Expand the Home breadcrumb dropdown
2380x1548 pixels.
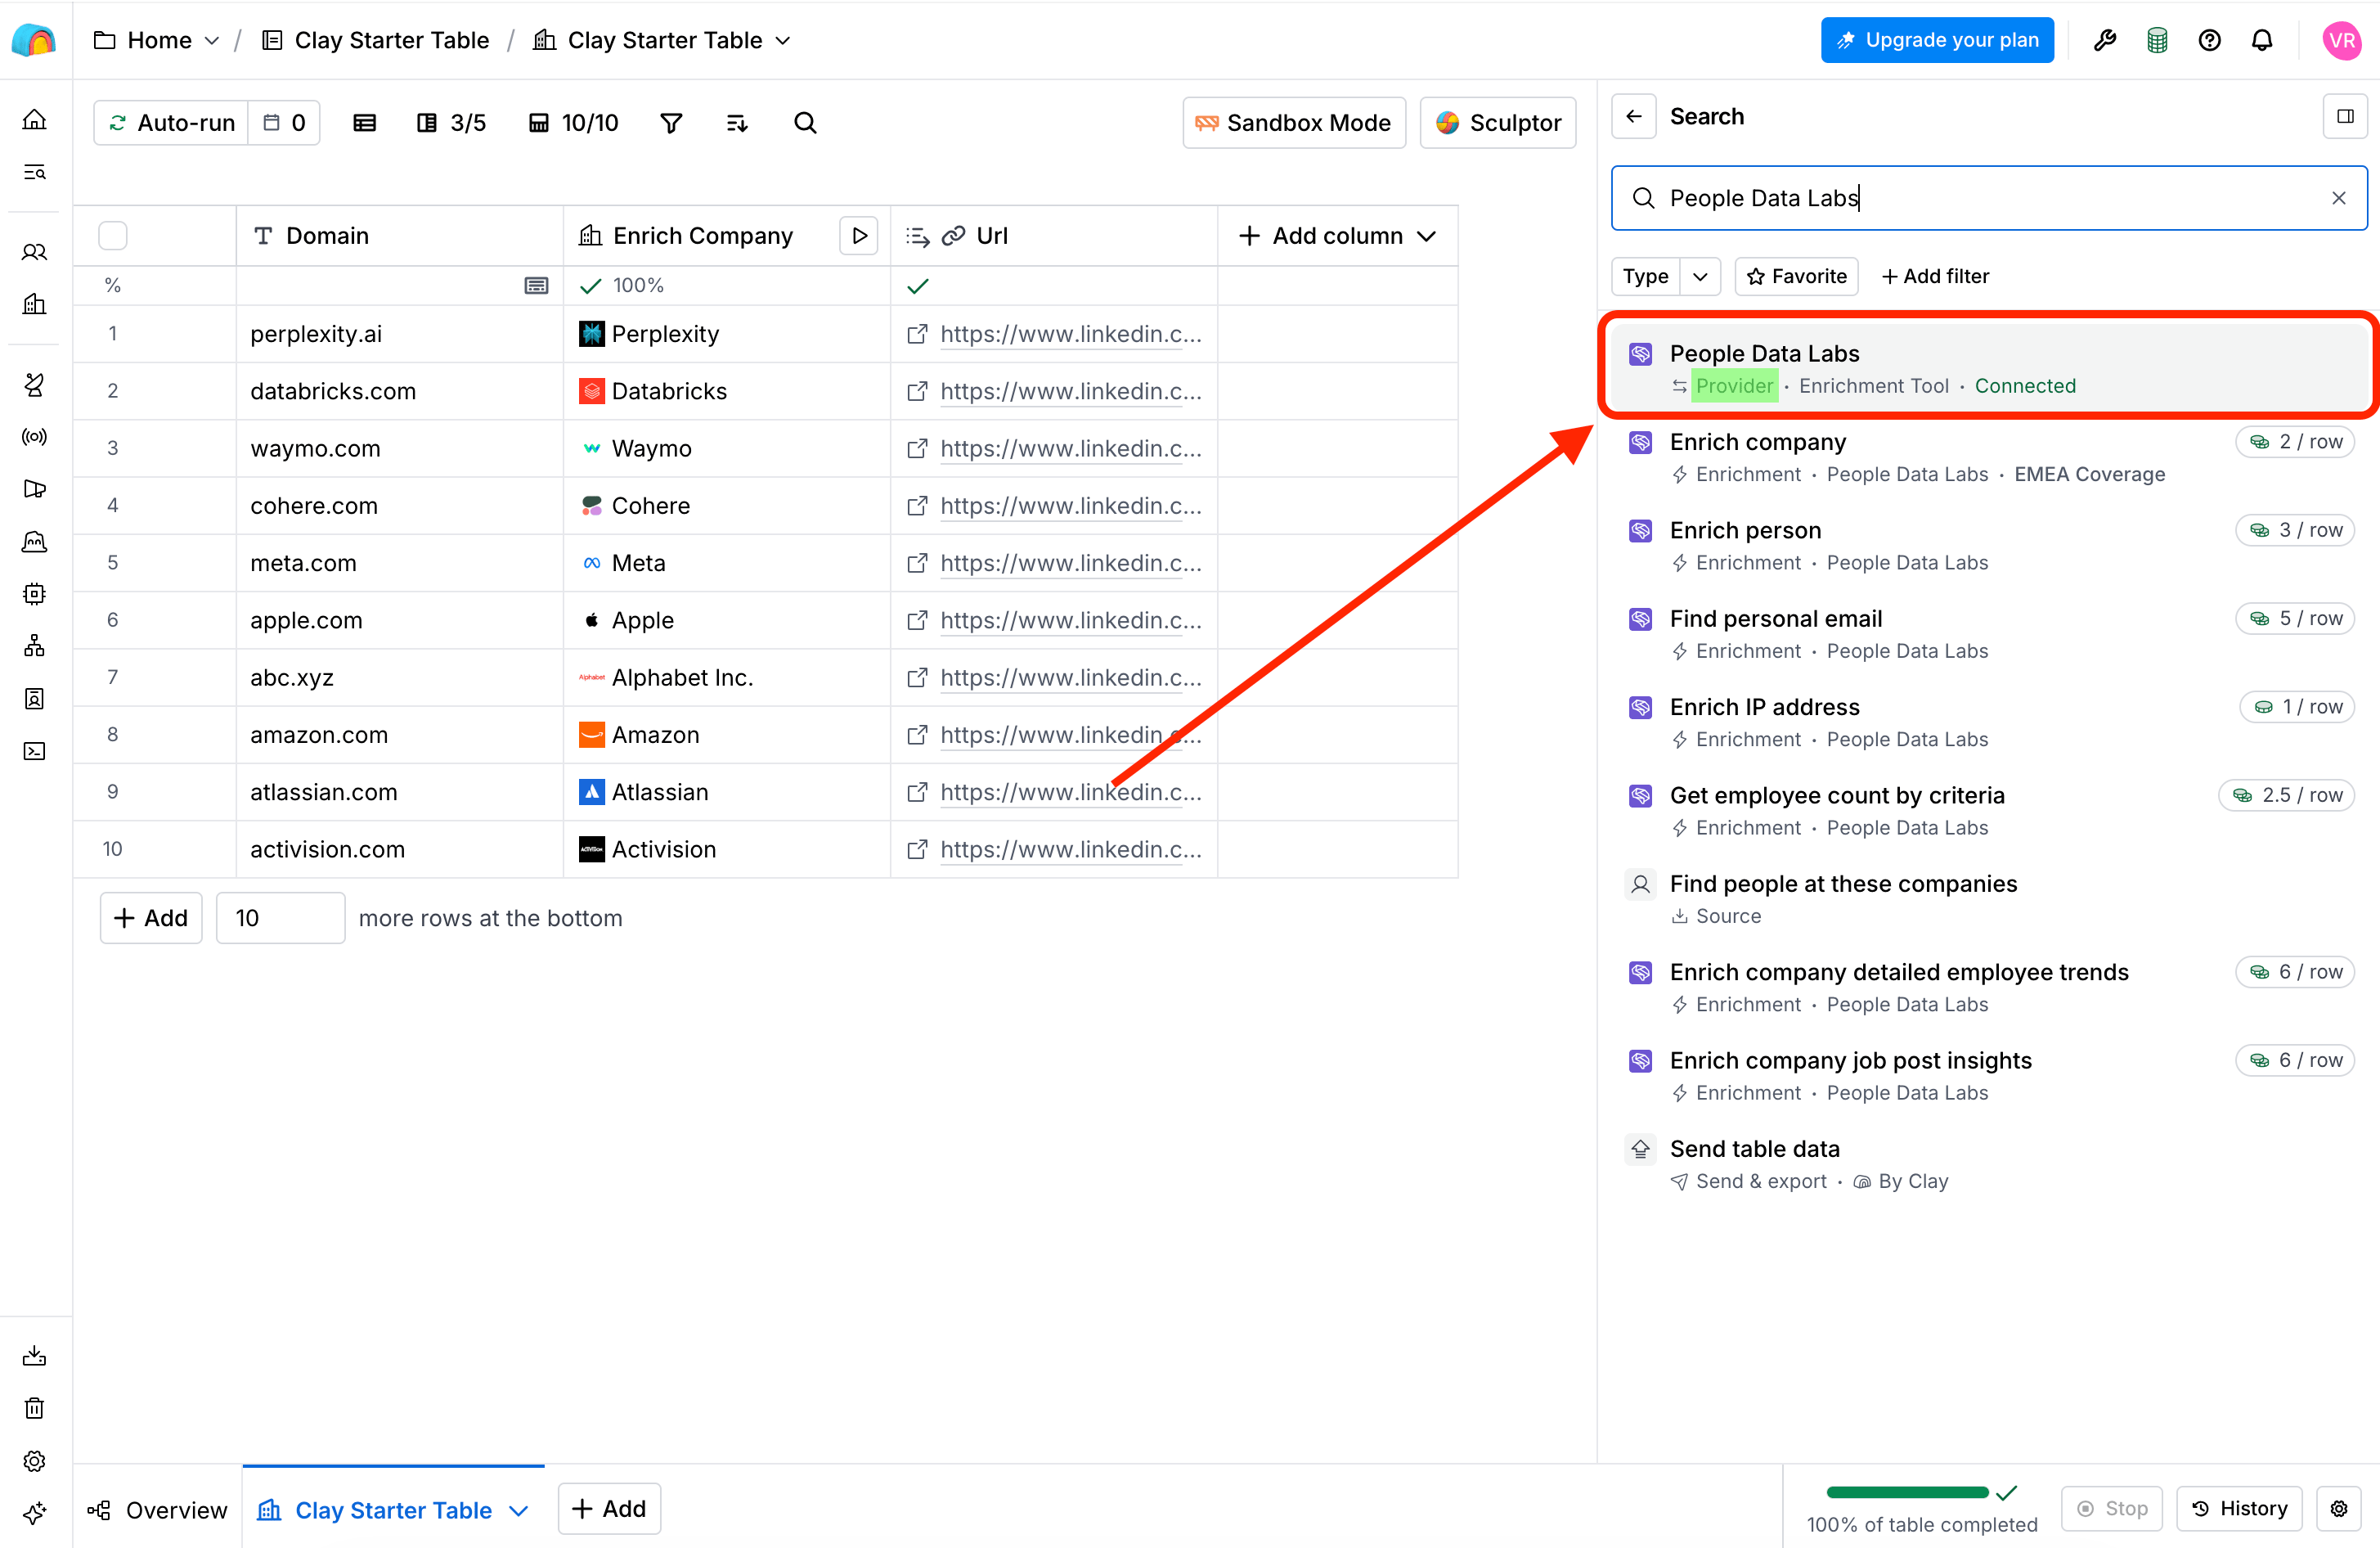(211, 40)
